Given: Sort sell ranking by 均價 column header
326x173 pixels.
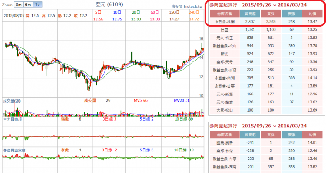Looking at the screenshot, I should click(x=312, y=135).
